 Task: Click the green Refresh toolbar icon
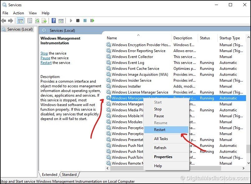pyautogui.click(x=37, y=21)
